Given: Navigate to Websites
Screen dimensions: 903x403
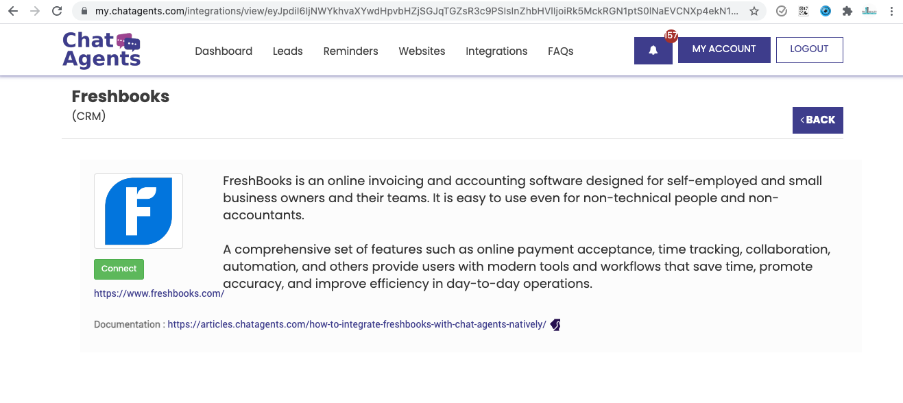Looking at the screenshot, I should coord(422,51).
